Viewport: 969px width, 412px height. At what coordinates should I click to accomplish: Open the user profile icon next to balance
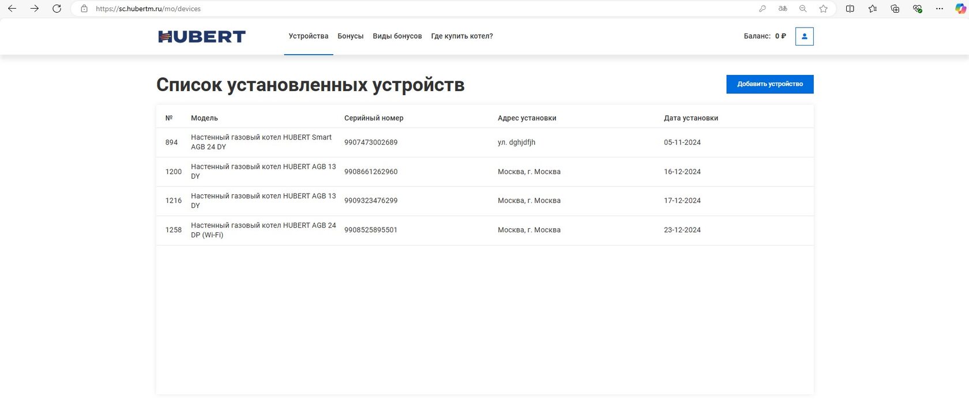(x=805, y=36)
